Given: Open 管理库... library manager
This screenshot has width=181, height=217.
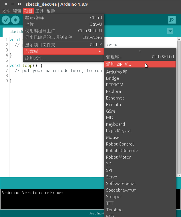Looking at the screenshot, I should pyautogui.click(x=140, y=57).
